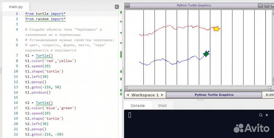
Task: Maximize the Python Turtle Graphics window
Action: click(x=267, y=5)
